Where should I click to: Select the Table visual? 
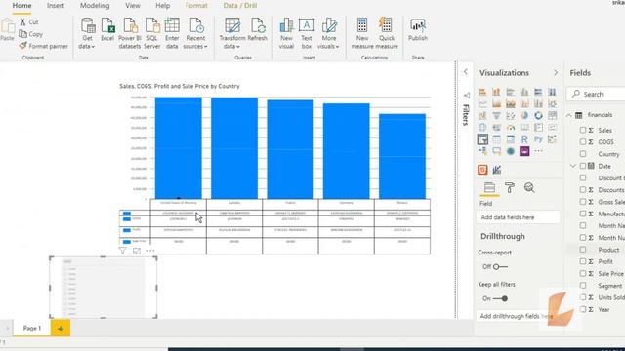pos(496,139)
